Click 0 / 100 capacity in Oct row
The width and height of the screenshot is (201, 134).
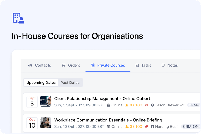click(x=136, y=127)
